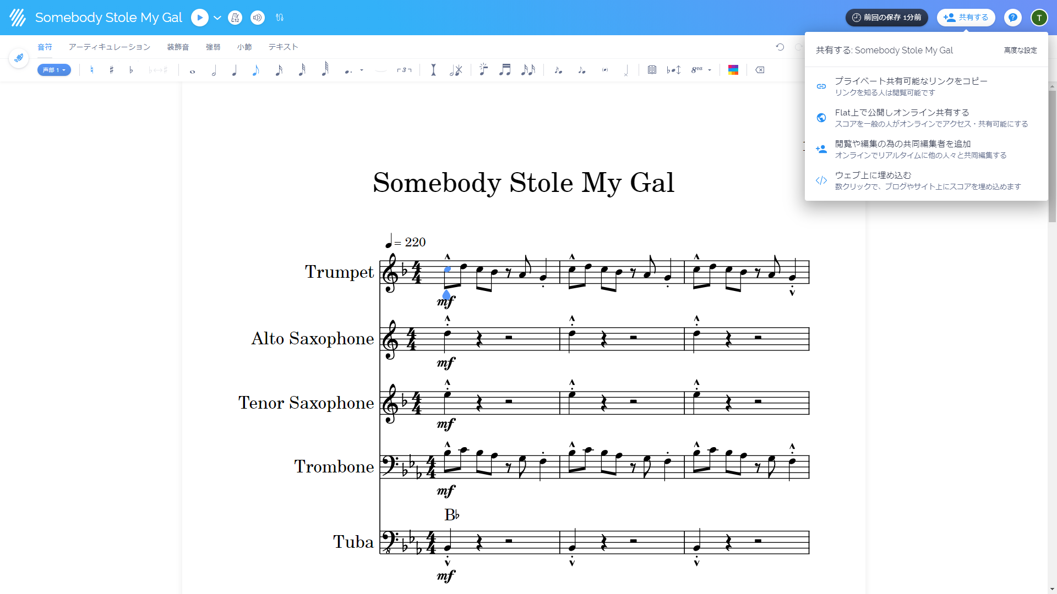Click the beamed notes icon
This screenshot has width=1057, height=594.
505,70
